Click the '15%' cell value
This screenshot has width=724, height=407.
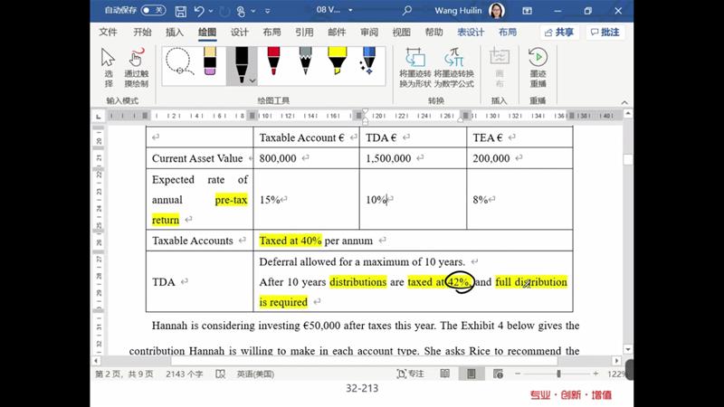(x=270, y=200)
